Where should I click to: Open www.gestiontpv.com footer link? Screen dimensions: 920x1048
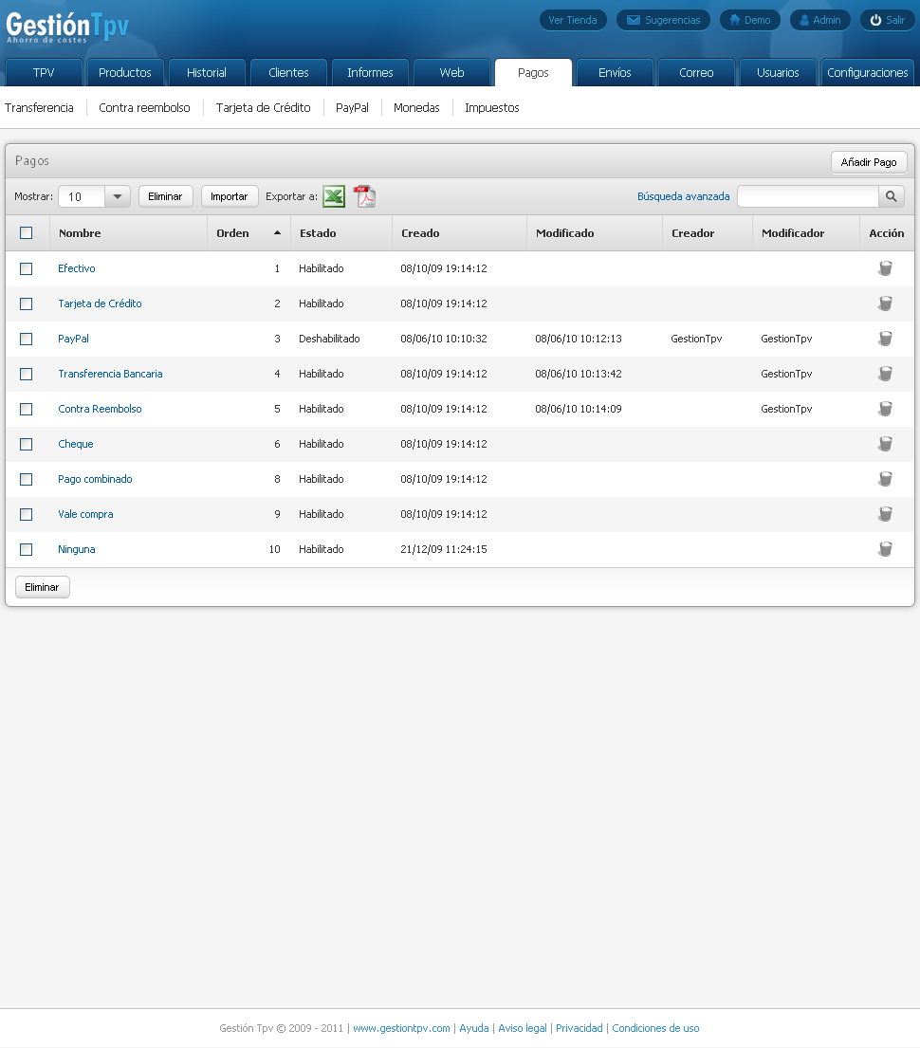pyautogui.click(x=401, y=1028)
